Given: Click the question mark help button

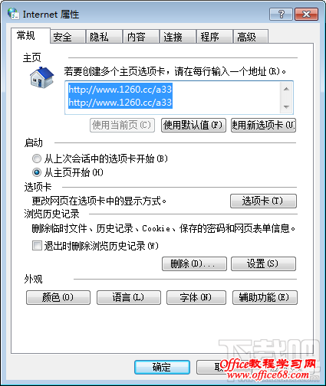Looking at the screenshot, I should pos(281,14).
